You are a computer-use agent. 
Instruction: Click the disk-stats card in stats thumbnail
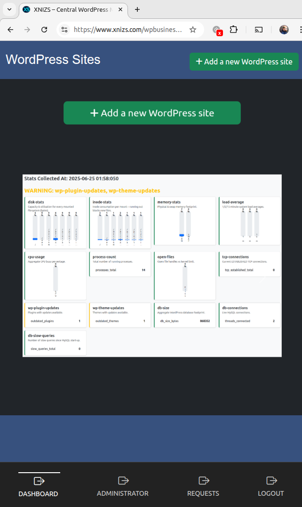point(56,223)
